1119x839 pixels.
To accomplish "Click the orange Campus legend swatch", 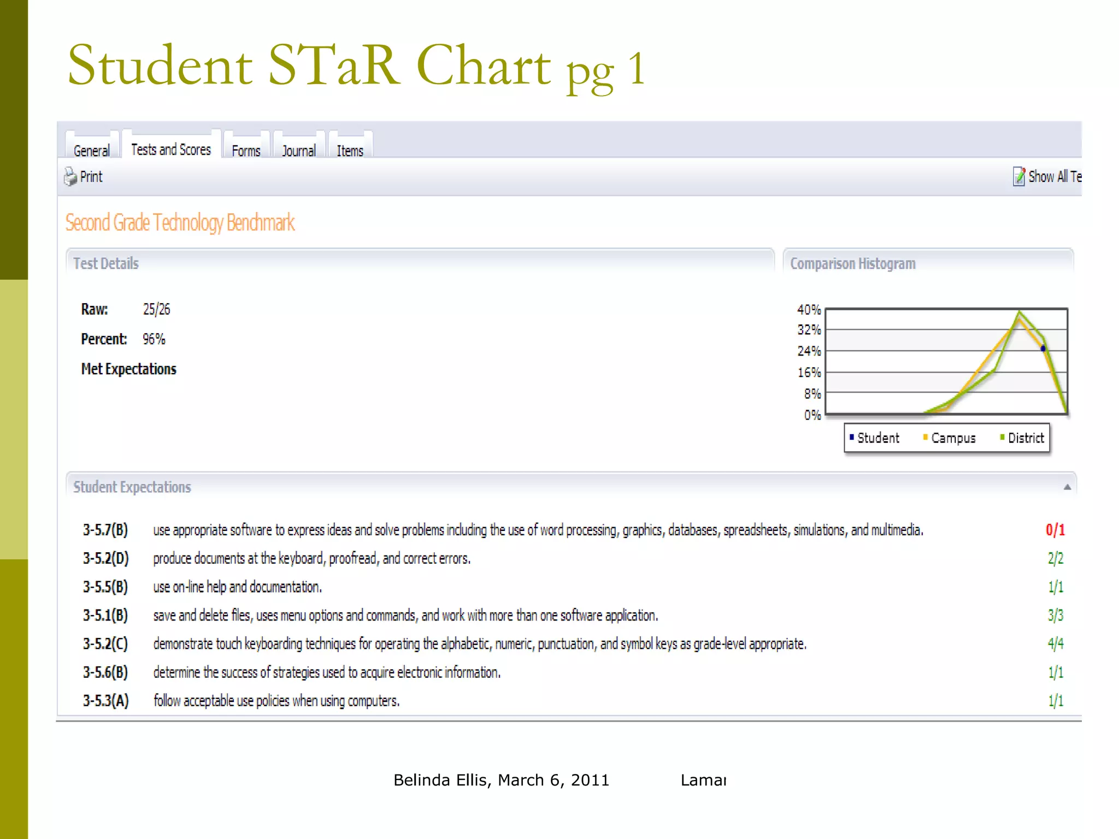I will point(925,437).
